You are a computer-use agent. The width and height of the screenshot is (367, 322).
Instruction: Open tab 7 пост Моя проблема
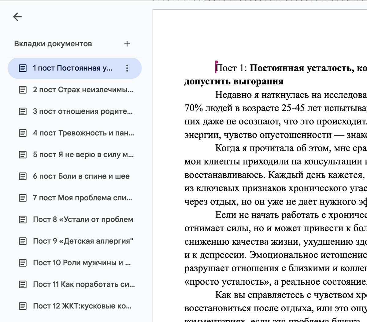click(82, 198)
